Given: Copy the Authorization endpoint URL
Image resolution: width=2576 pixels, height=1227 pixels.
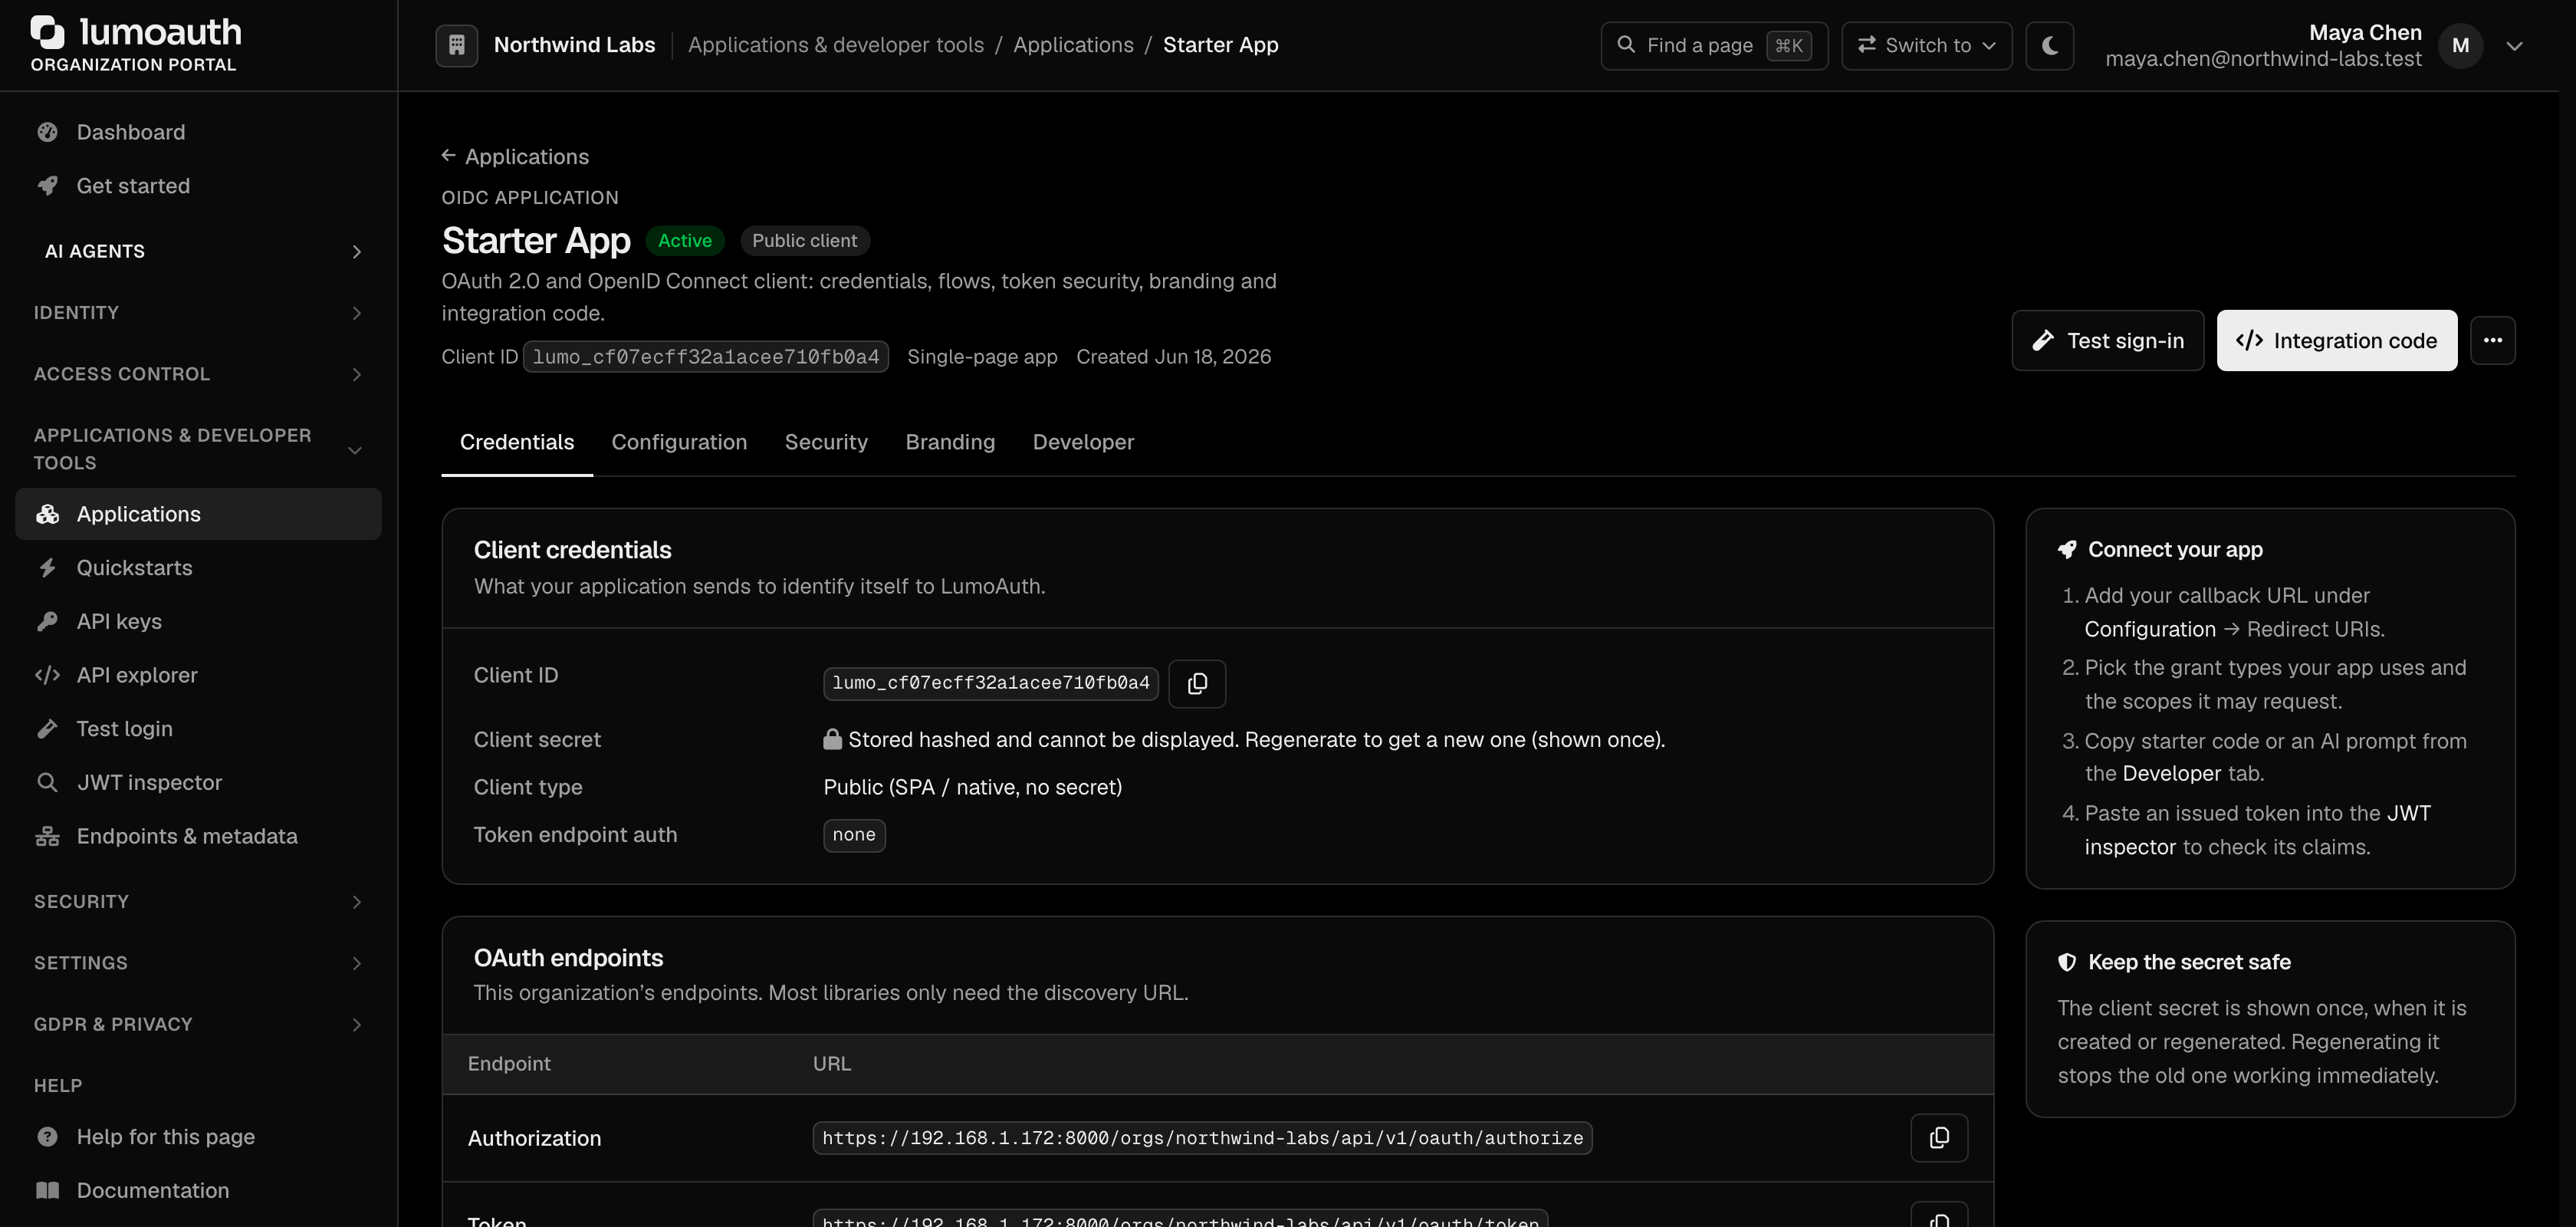Looking at the screenshot, I should click(1939, 1138).
